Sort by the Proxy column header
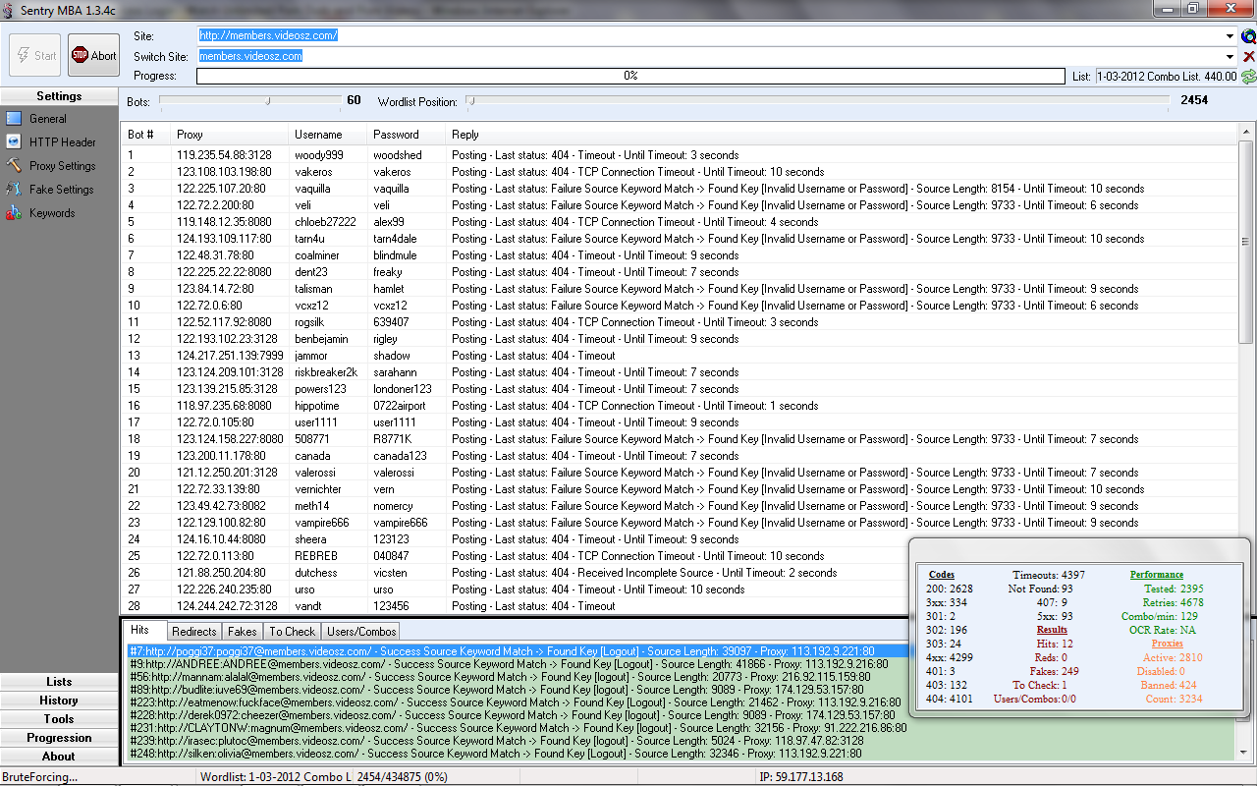1257x786 pixels. (229, 135)
